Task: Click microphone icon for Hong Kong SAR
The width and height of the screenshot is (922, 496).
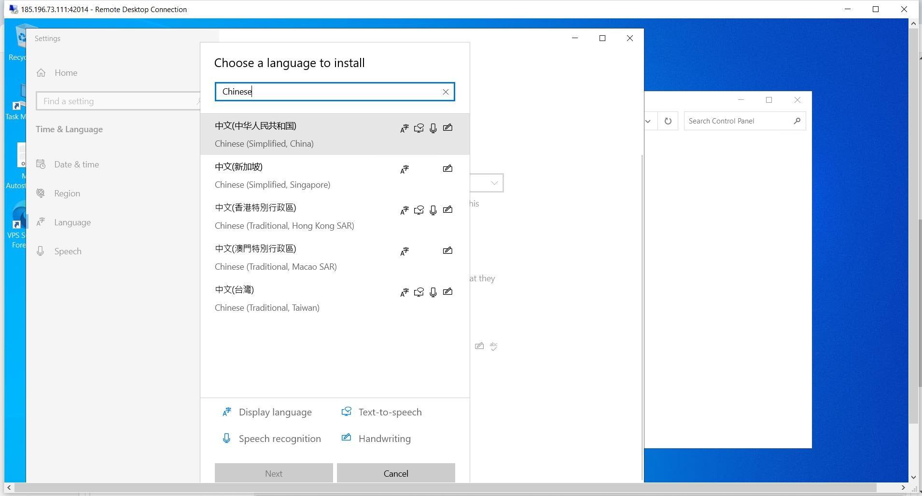Action: [433, 210]
